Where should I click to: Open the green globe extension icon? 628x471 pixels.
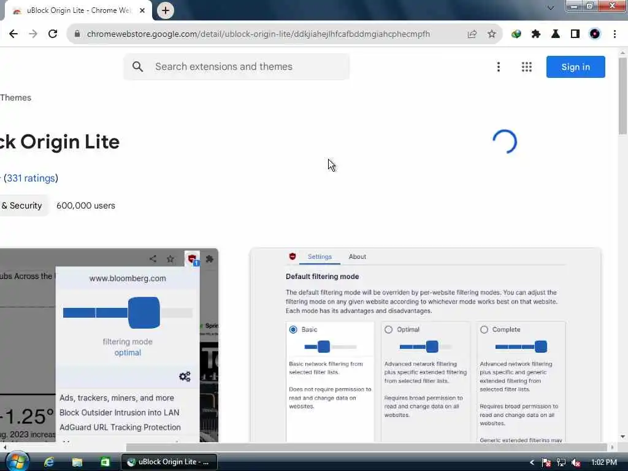point(516,34)
